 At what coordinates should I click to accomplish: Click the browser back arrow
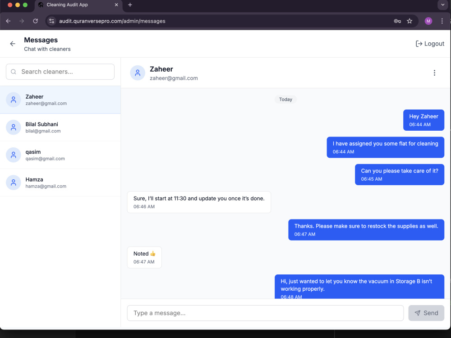(x=8, y=21)
